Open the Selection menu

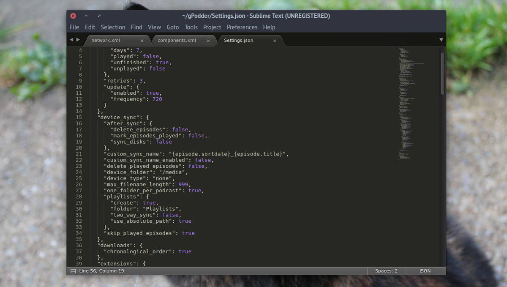coord(113,27)
